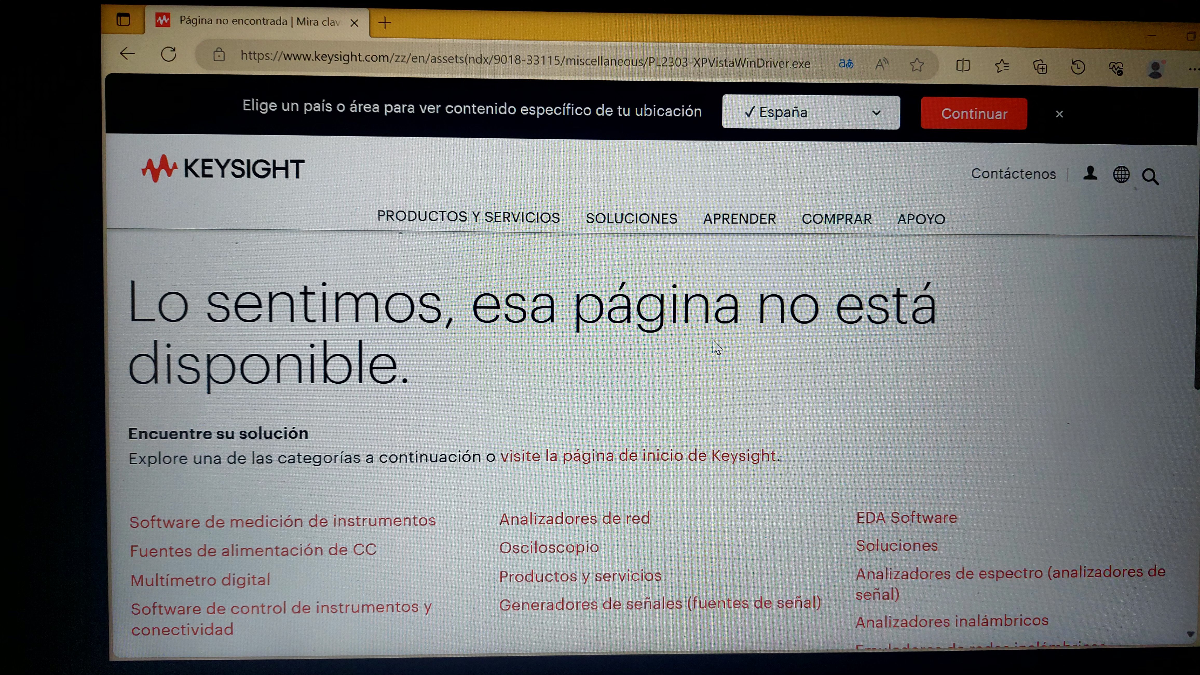
Task: Open Analizadores inalámbricos link
Action: coord(952,621)
